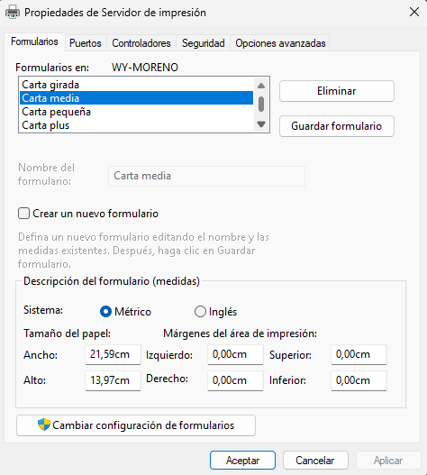Click the forms list scroll down arrow
This screenshot has height=475, width=427.
[x=261, y=123]
